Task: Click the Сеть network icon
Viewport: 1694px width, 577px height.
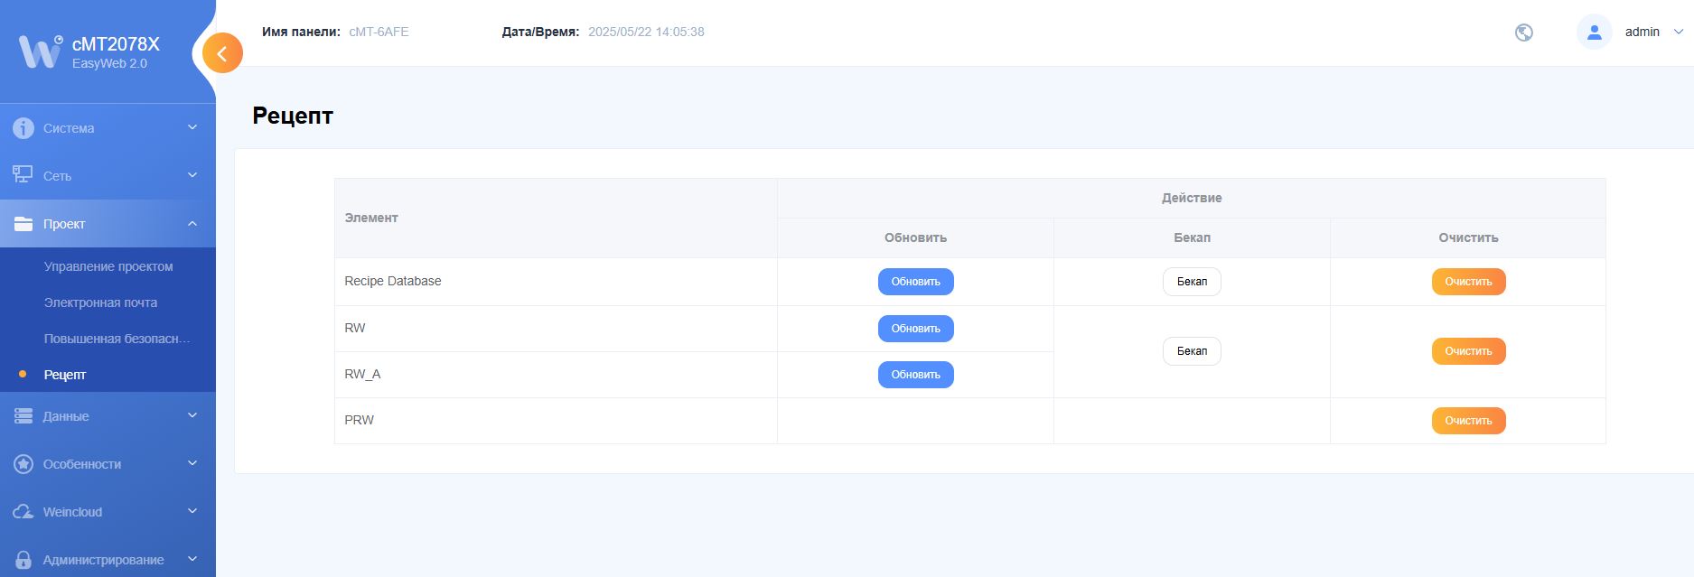Action: point(23,175)
